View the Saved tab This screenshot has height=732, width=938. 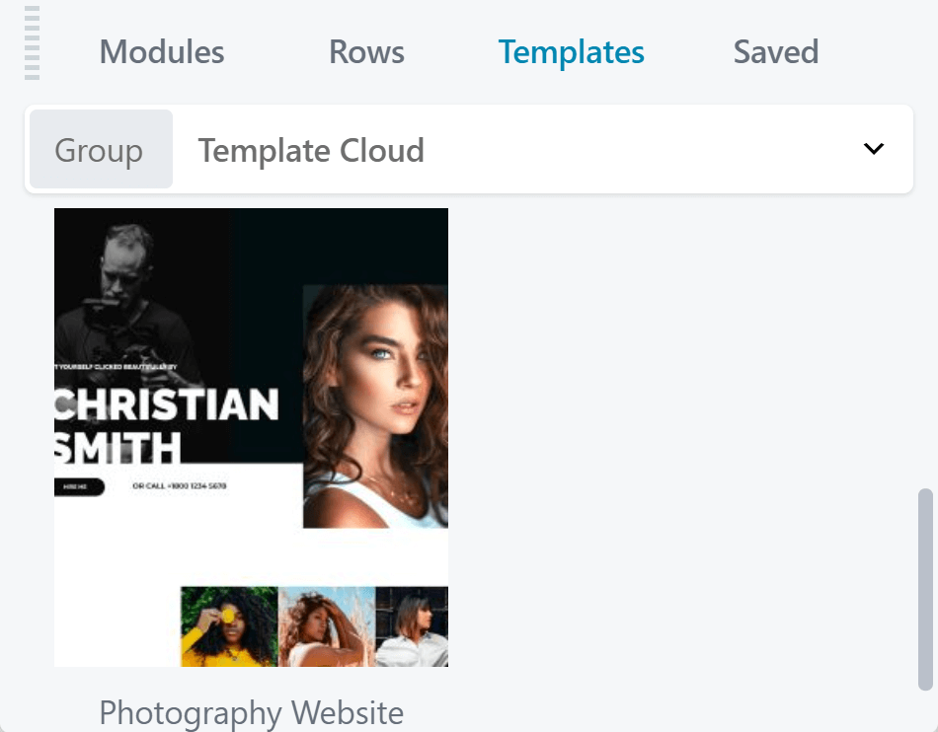point(776,51)
